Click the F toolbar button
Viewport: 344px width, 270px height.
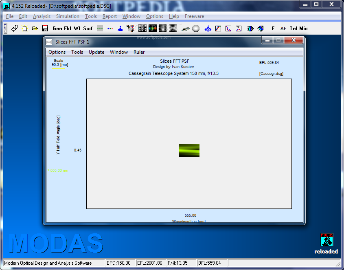[x=273, y=29]
